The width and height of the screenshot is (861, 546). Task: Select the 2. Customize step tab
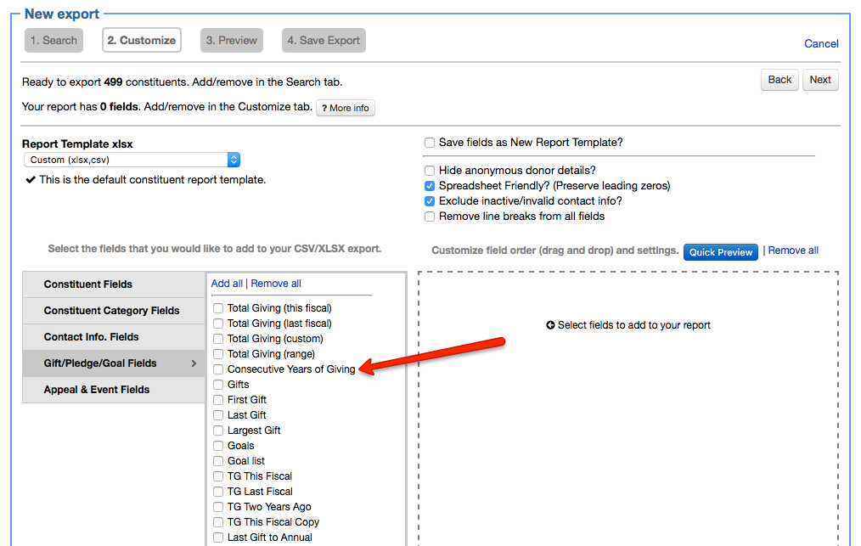coord(142,41)
